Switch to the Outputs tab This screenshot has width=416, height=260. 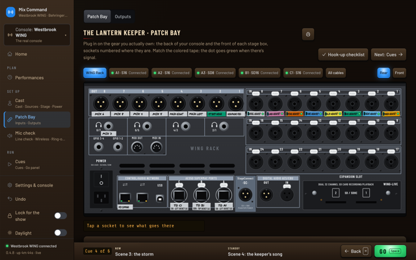tap(123, 16)
